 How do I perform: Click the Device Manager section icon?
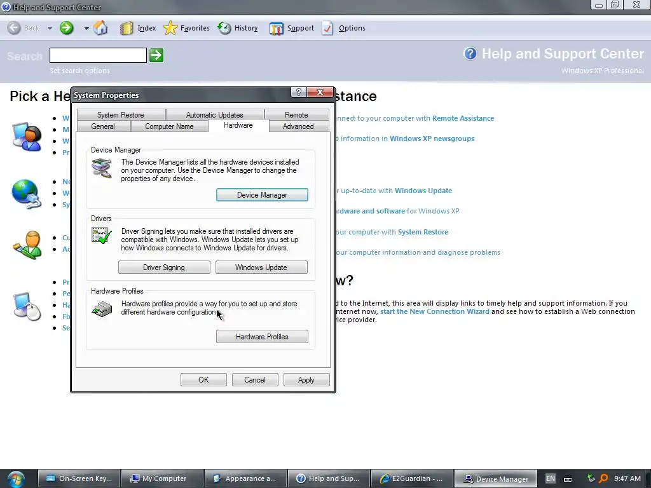point(102,168)
